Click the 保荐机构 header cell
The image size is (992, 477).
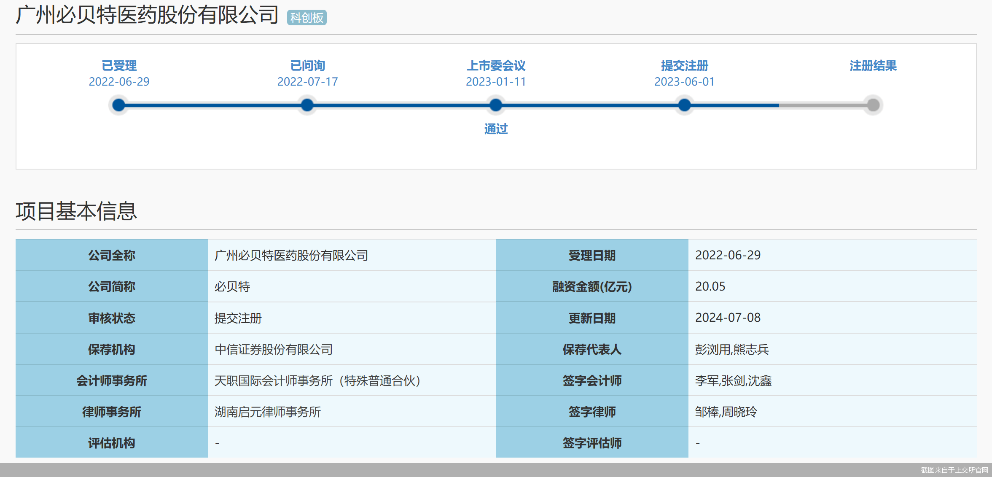(112, 349)
